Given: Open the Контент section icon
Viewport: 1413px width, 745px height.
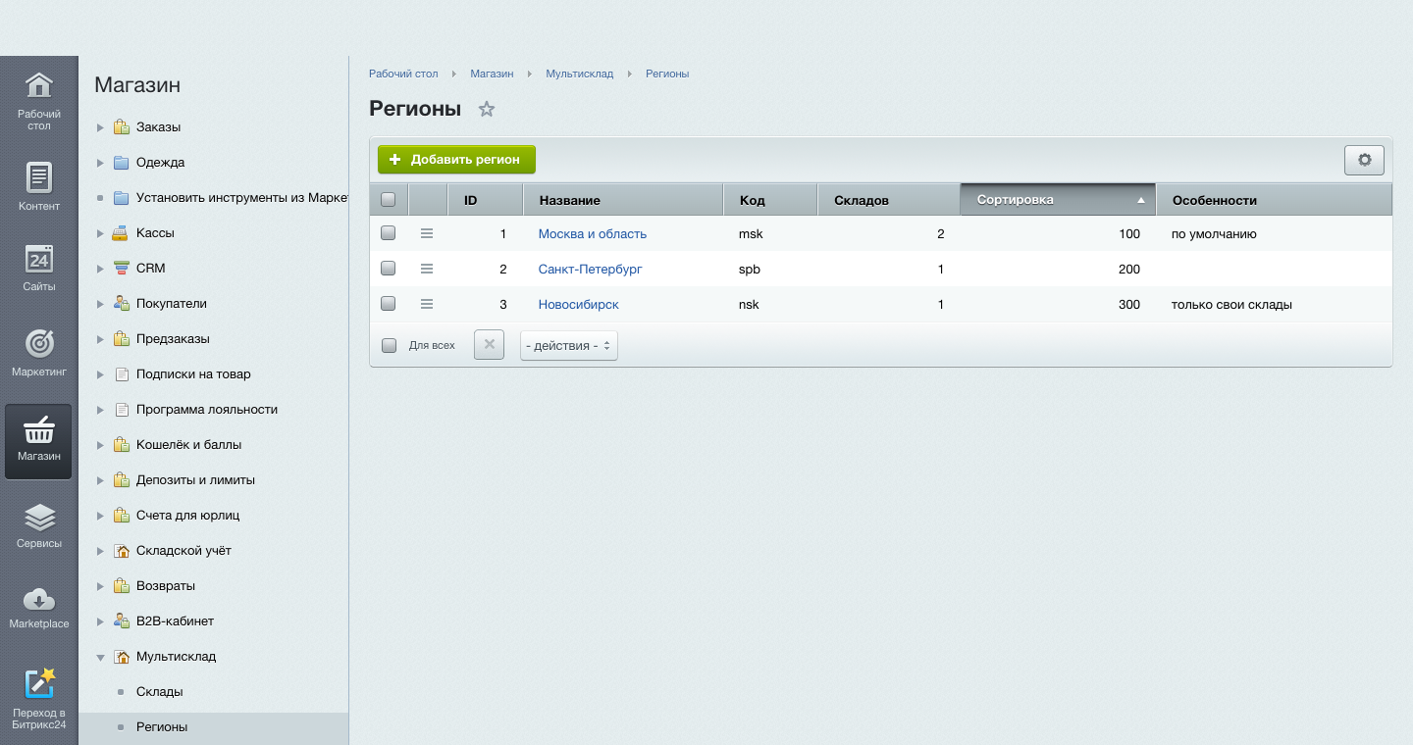Looking at the screenshot, I should [x=38, y=177].
